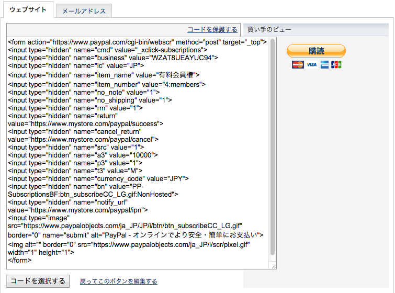The image size is (395, 293).
Task: Click the paypal/ipn notify URL text
Action: point(78,210)
